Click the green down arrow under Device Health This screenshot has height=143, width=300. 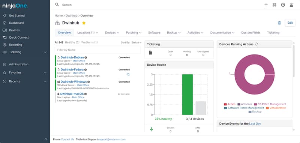151,129
